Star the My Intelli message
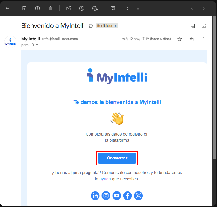This screenshot has height=207, width=217. pyautogui.click(x=180, y=39)
